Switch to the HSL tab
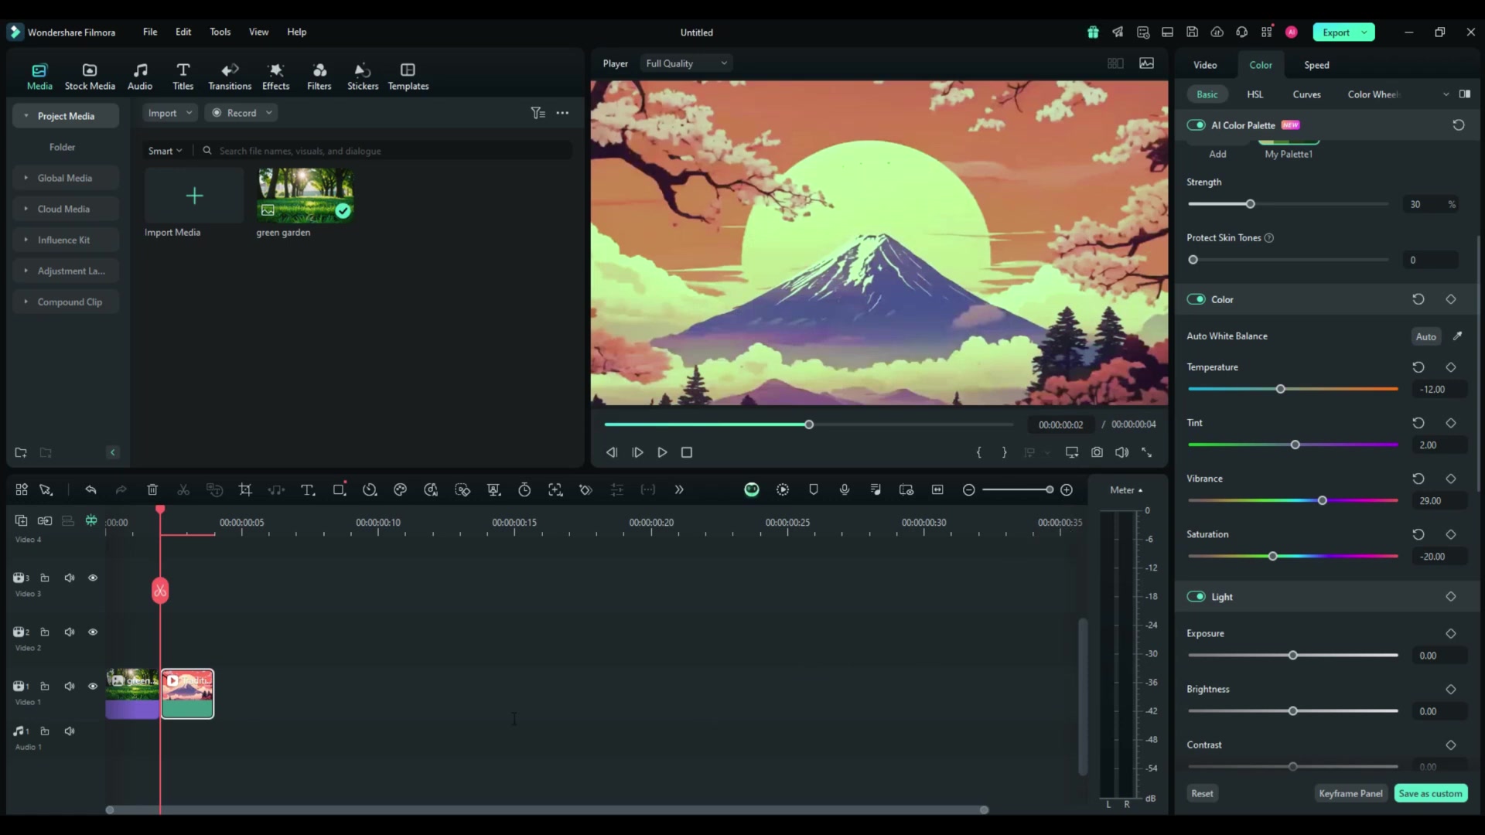 pos(1255,94)
